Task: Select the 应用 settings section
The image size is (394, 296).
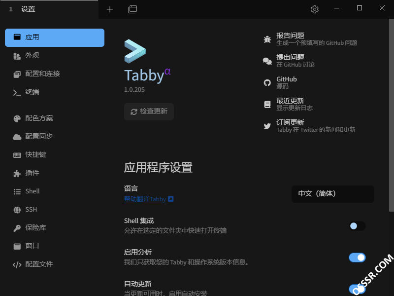Action: point(55,37)
